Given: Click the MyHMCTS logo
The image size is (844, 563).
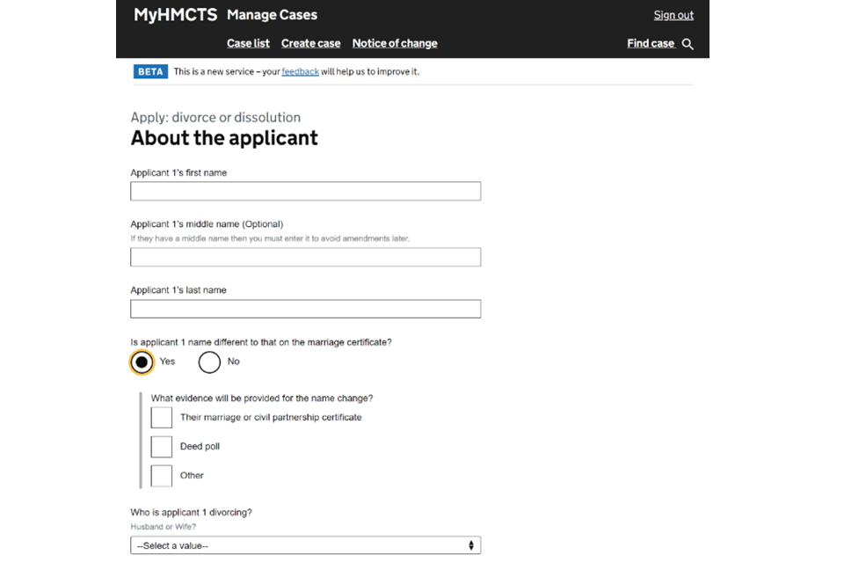Looking at the screenshot, I should [175, 15].
